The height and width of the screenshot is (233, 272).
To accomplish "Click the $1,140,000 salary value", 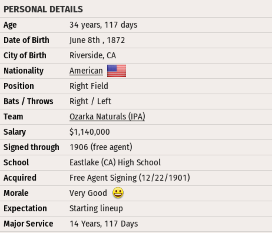I will pos(89,132).
